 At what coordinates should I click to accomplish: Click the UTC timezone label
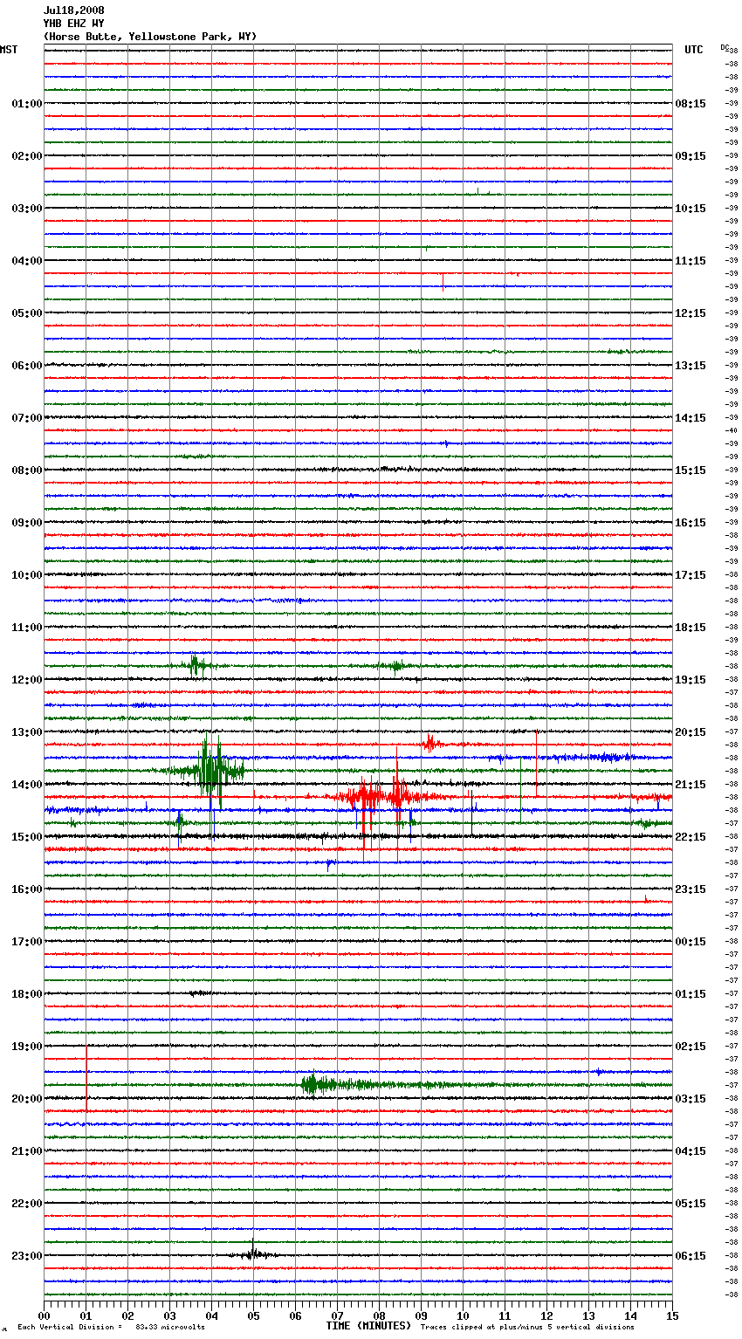click(694, 50)
